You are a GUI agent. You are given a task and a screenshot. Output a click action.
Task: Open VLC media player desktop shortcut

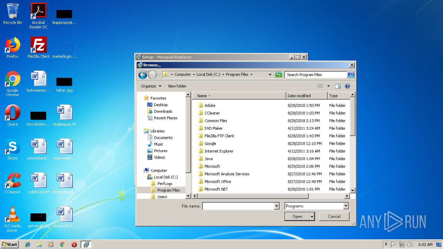(x=12, y=220)
